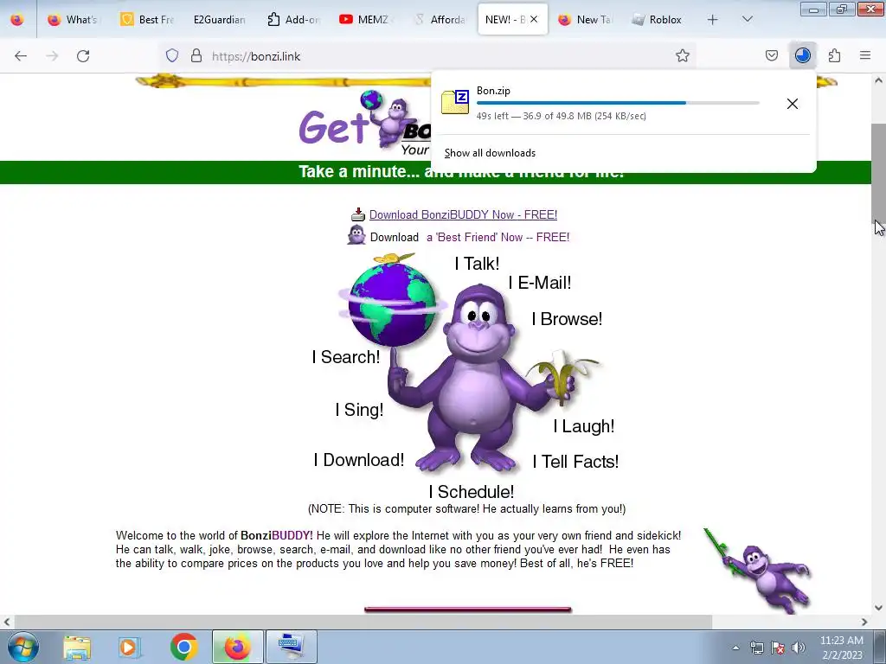This screenshot has height=664, width=886.
Task: Click the scroll down arrow
Action: click(x=878, y=608)
